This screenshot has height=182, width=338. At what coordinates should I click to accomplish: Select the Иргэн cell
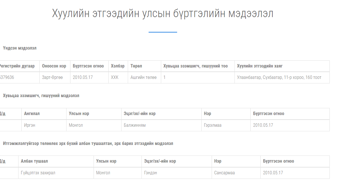pos(30,125)
